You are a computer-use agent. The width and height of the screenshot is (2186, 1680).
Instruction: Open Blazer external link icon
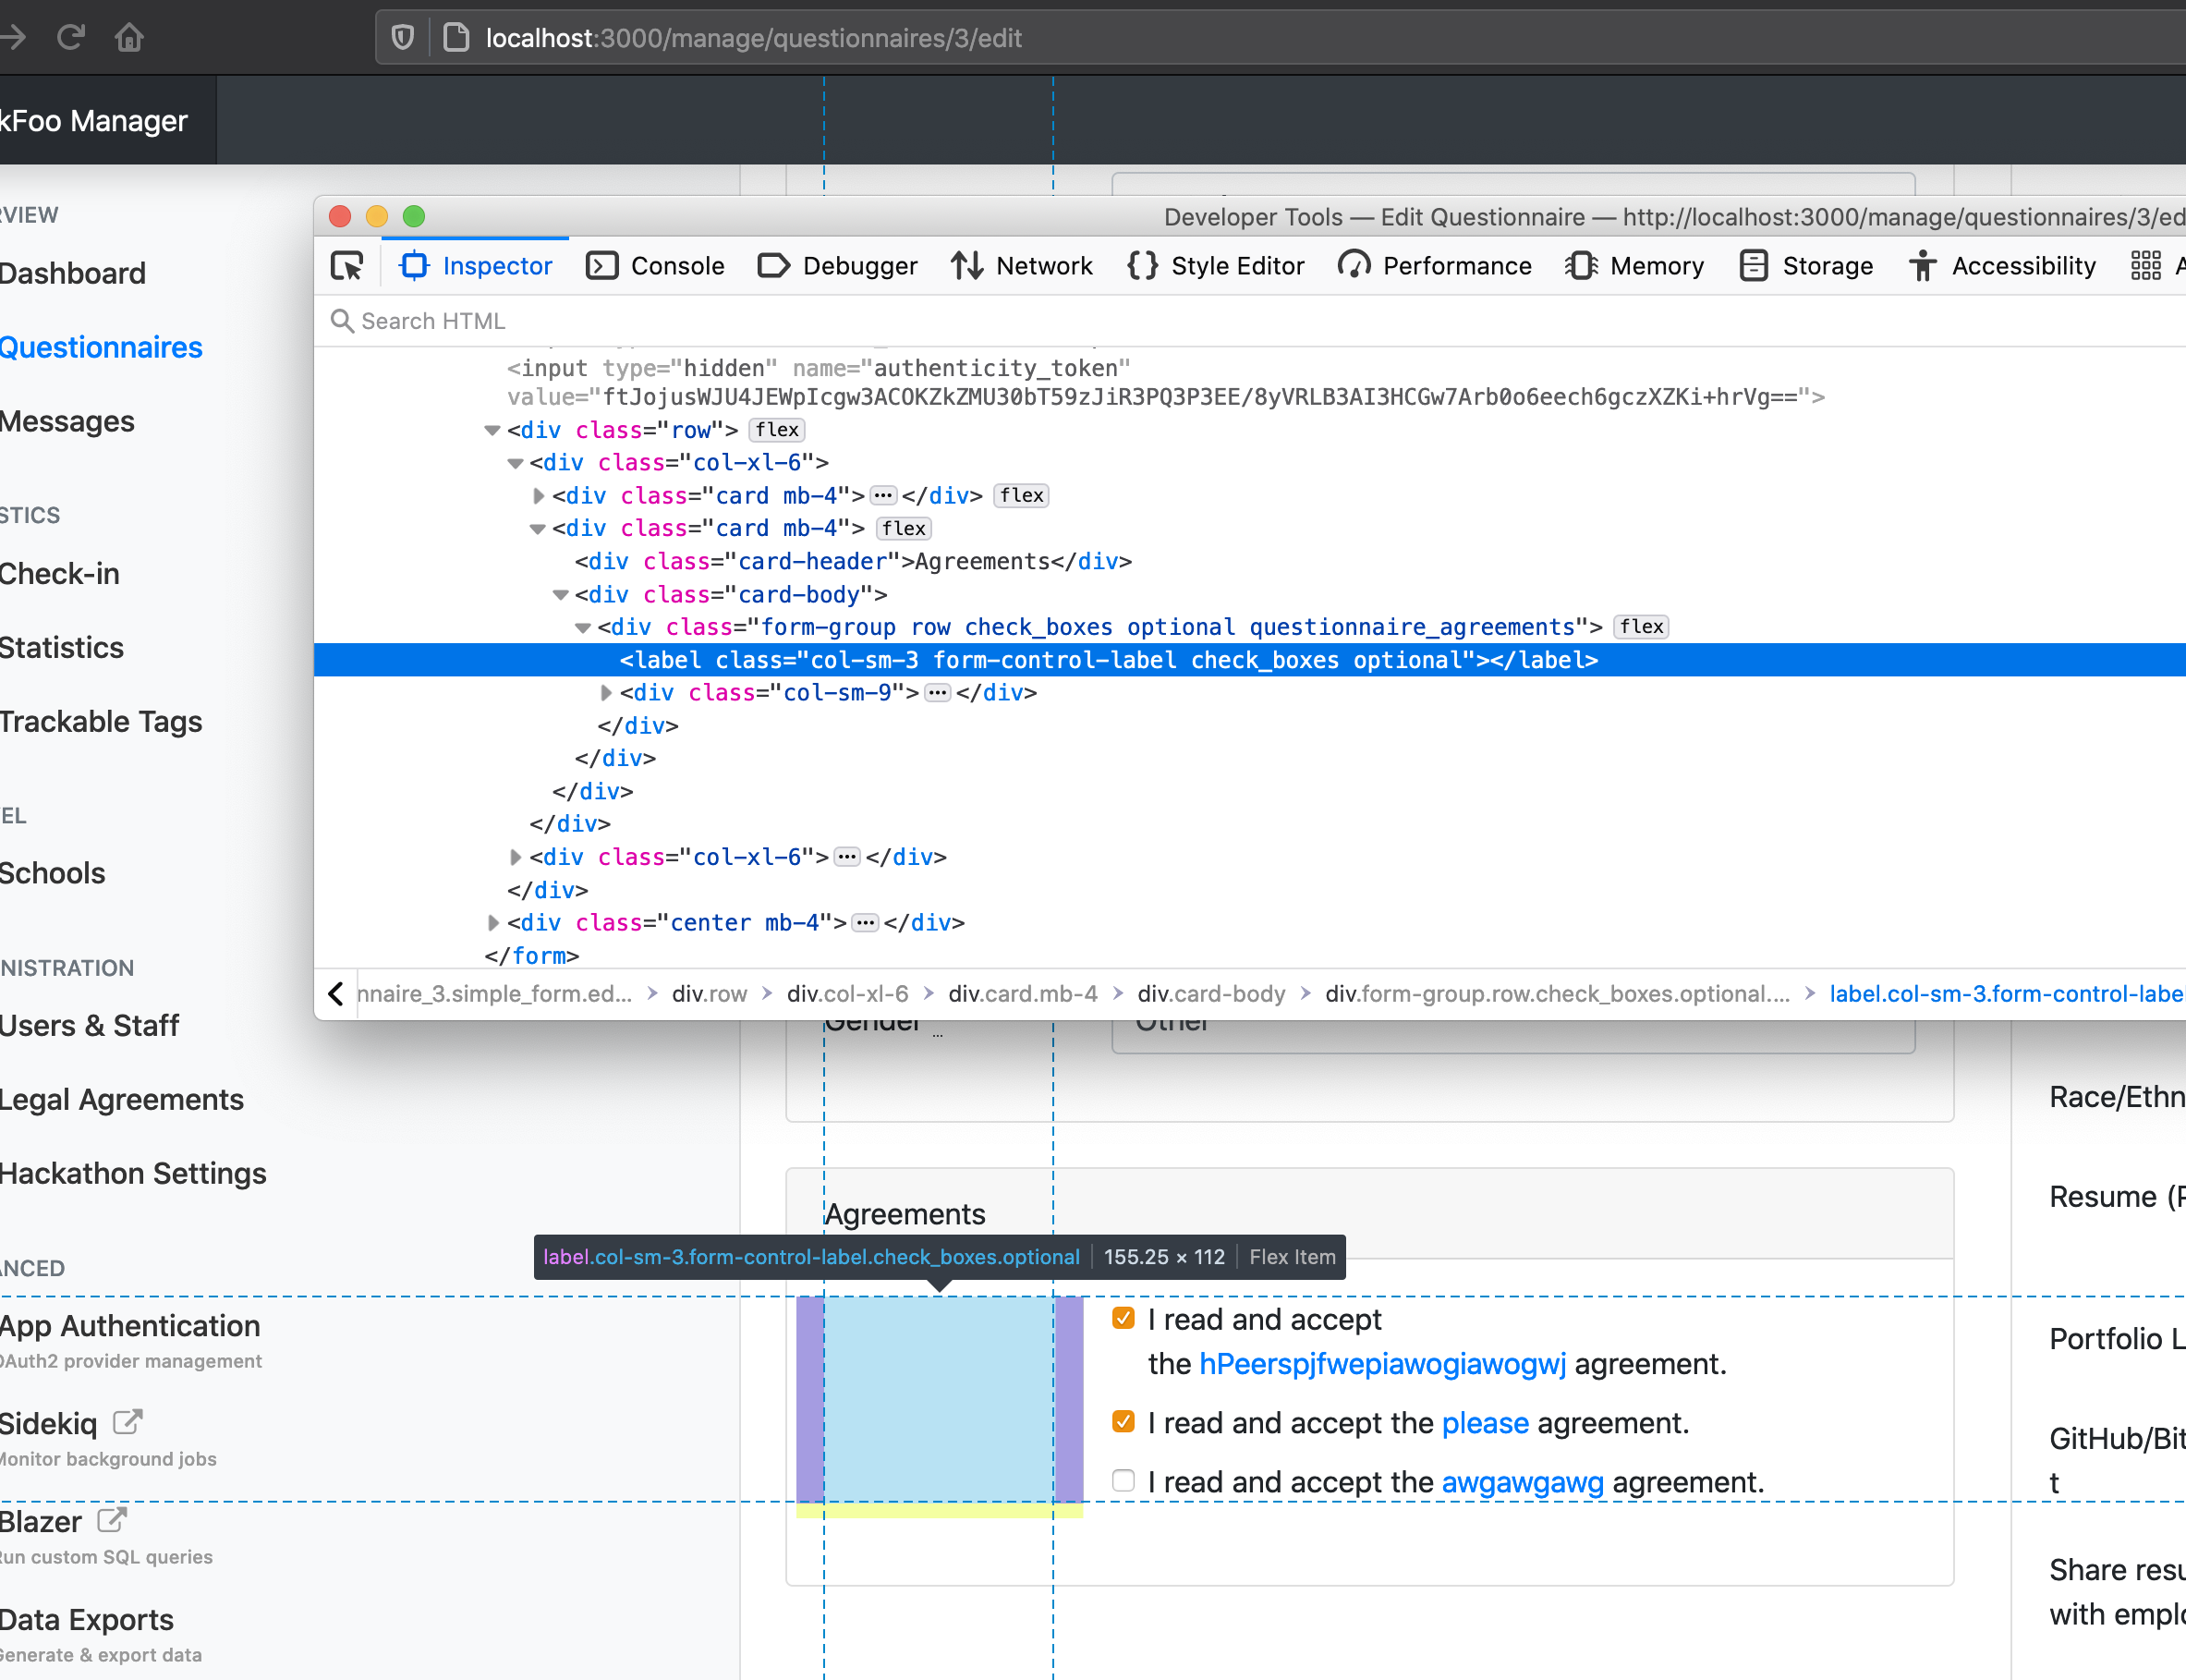112,1519
